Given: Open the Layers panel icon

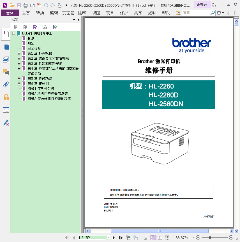Looking at the screenshot, I should [x=6, y=59].
